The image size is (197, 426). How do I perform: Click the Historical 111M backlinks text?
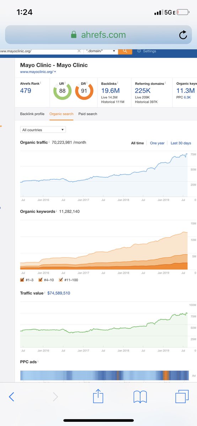click(x=113, y=102)
